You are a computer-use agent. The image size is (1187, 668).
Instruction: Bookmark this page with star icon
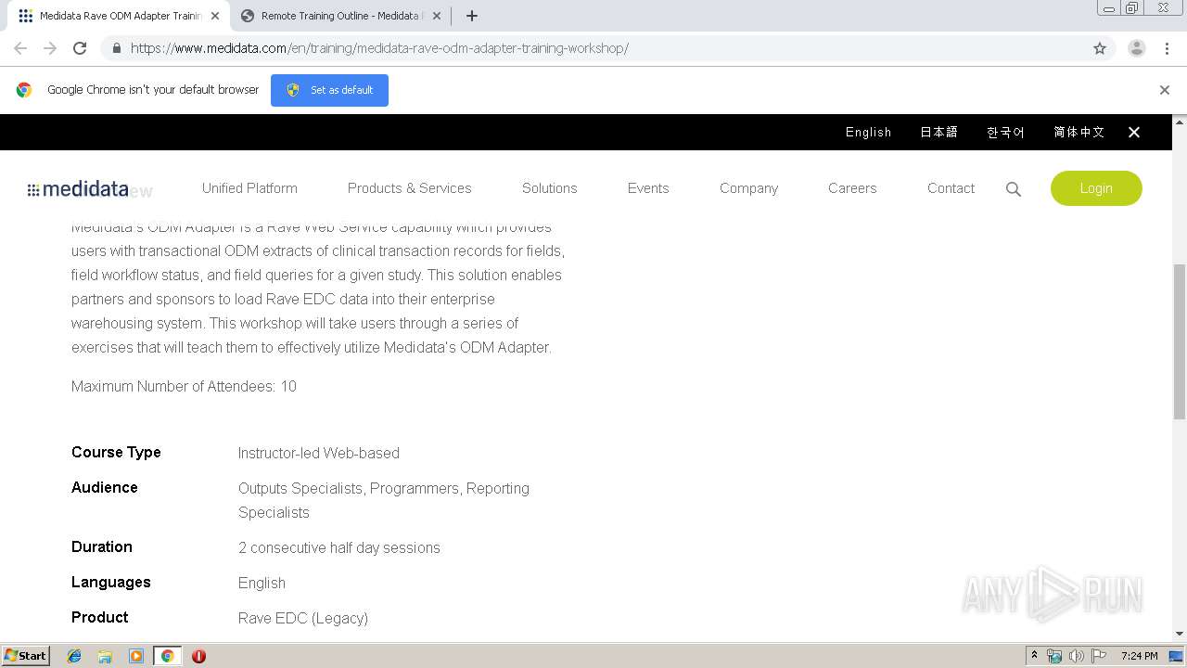1100,48
